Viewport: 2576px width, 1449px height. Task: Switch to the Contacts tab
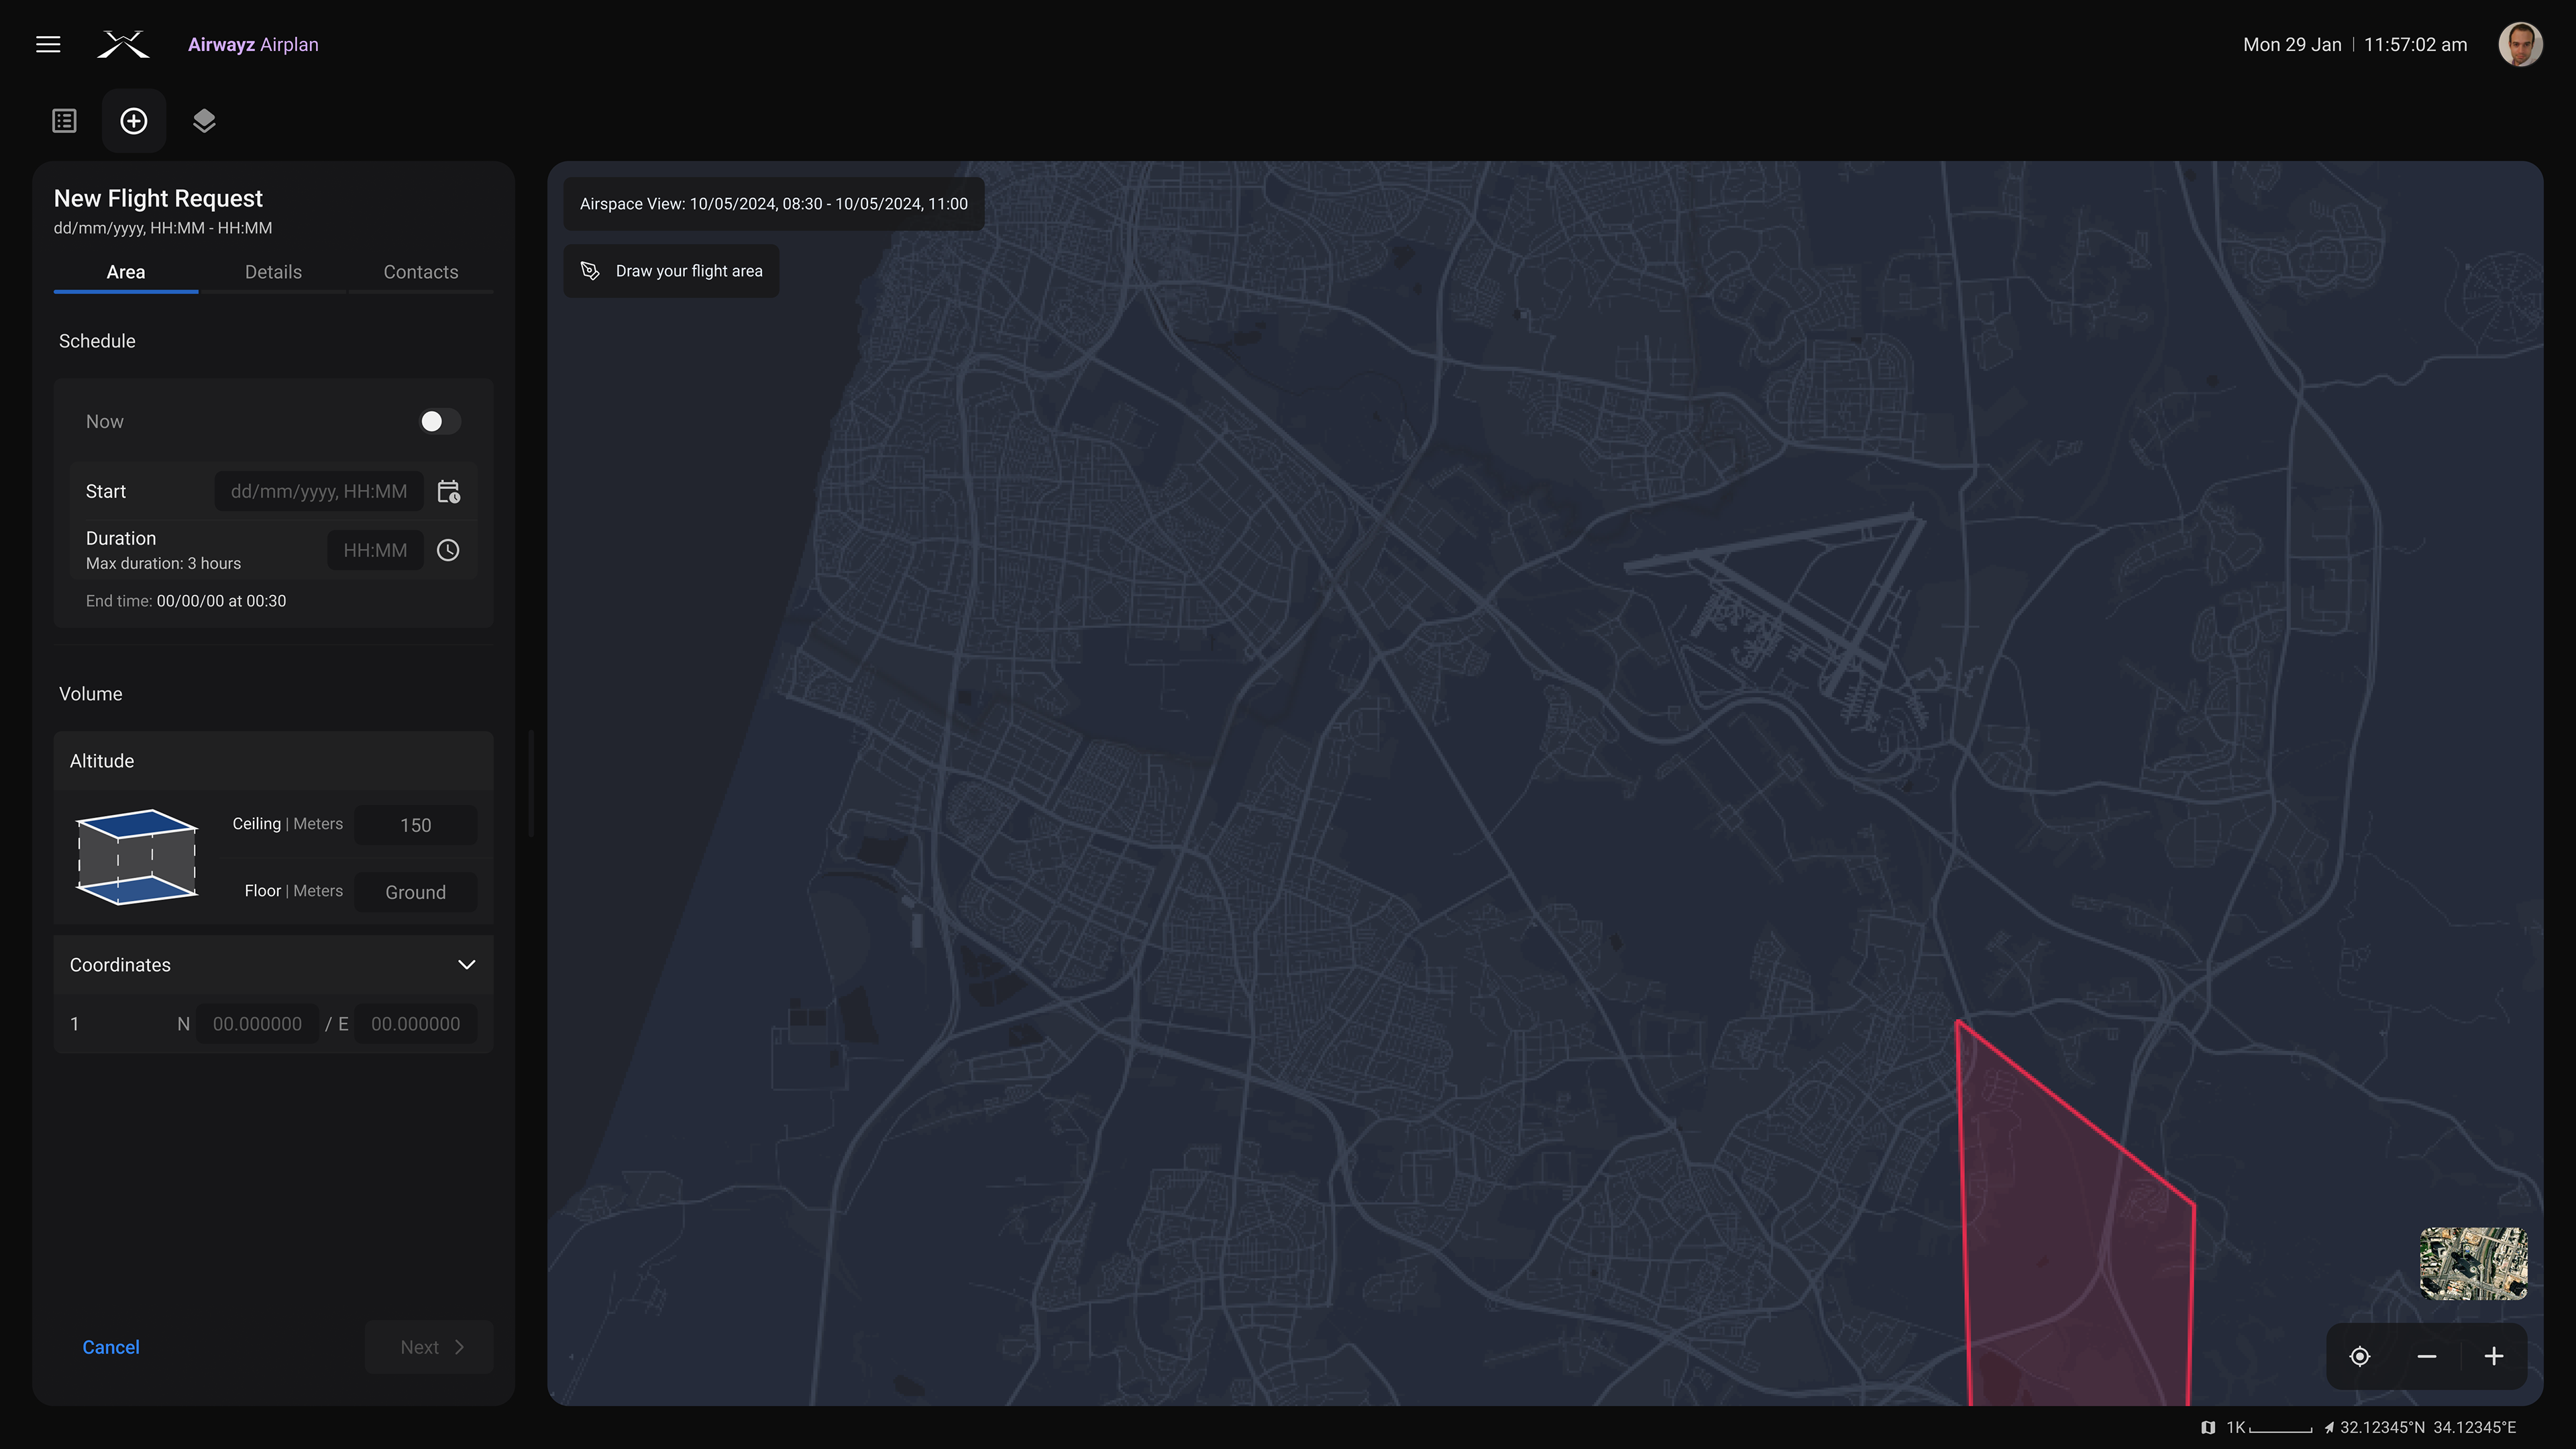click(421, 272)
